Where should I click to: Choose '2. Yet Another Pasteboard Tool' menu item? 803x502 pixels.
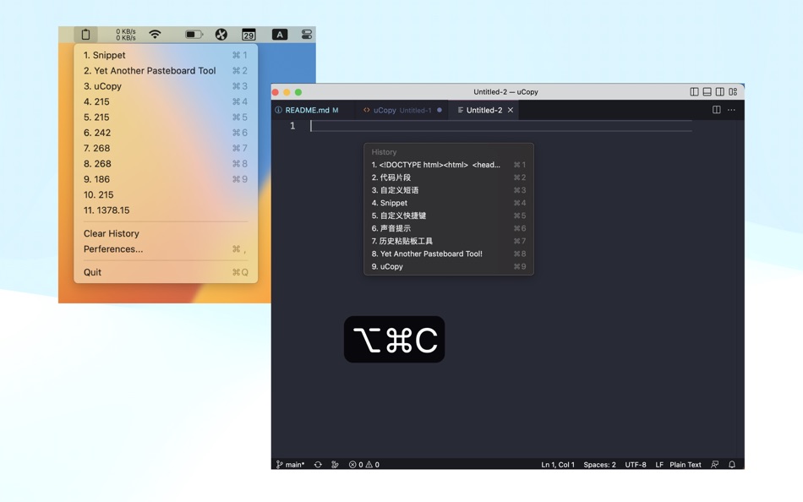166,71
